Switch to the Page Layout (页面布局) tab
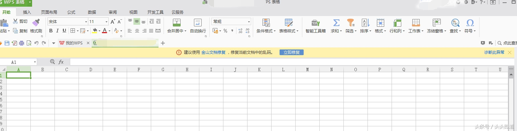The width and height of the screenshot is (517, 131). pos(49,12)
